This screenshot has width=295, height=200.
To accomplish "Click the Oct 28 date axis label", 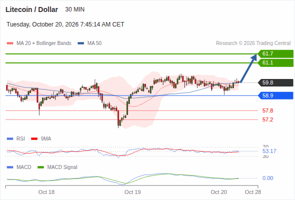I will tap(253, 192).
